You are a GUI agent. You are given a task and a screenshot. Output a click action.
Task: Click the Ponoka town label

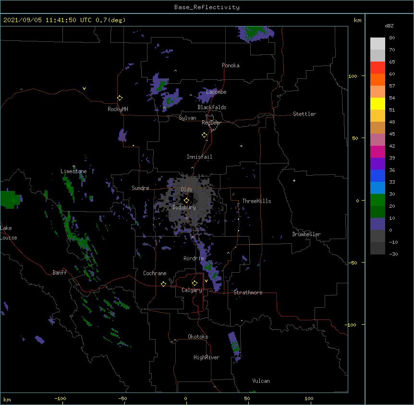tap(231, 65)
